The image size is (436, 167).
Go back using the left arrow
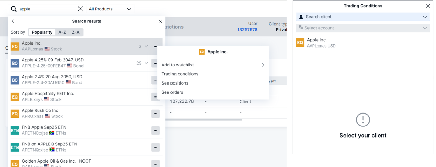[13, 21]
